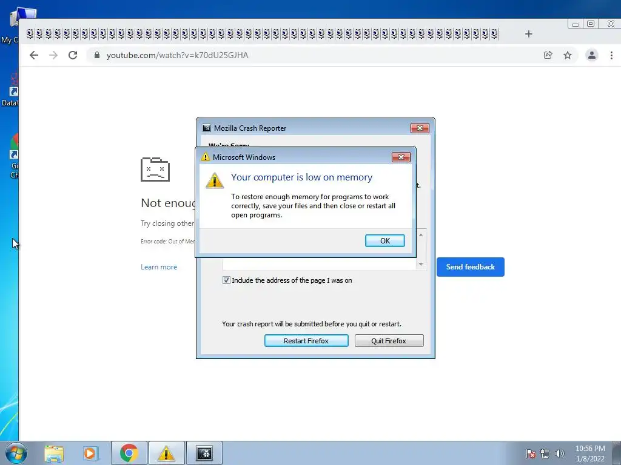Screen dimensions: 621x465
Task: Click the Action Center flag tray icon
Action: (531, 453)
